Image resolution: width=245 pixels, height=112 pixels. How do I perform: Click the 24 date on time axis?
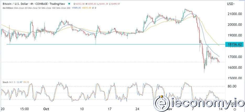point(137,109)
